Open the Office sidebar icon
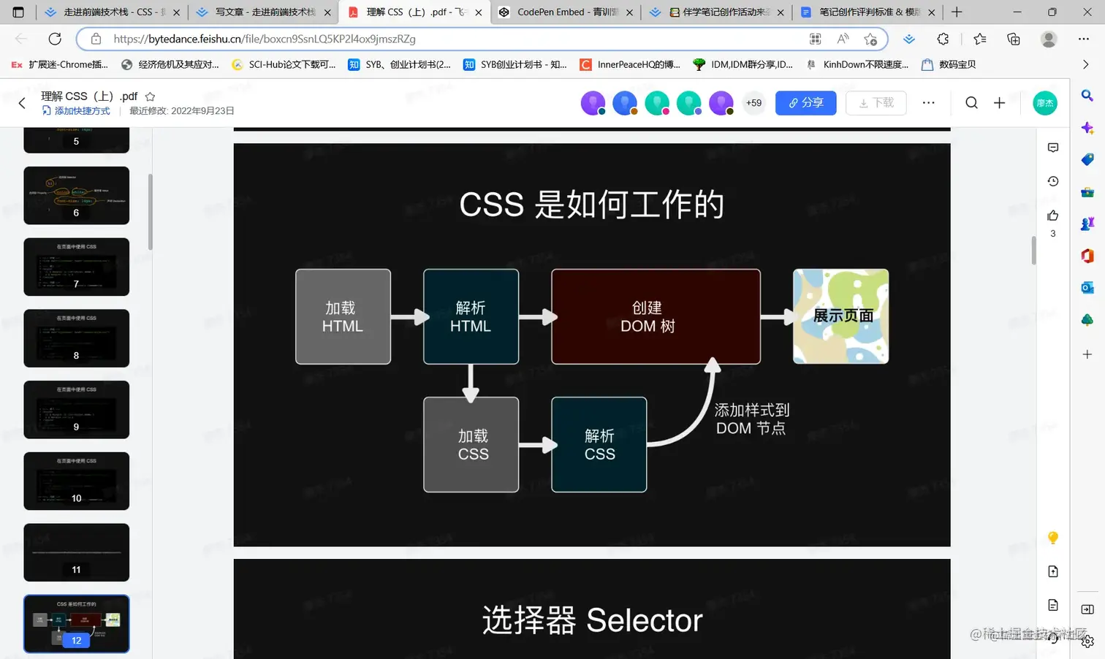The width and height of the screenshot is (1105, 659). [1087, 255]
